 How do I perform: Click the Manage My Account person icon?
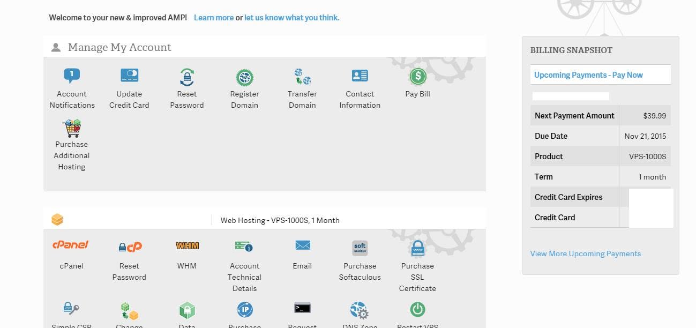(x=56, y=48)
